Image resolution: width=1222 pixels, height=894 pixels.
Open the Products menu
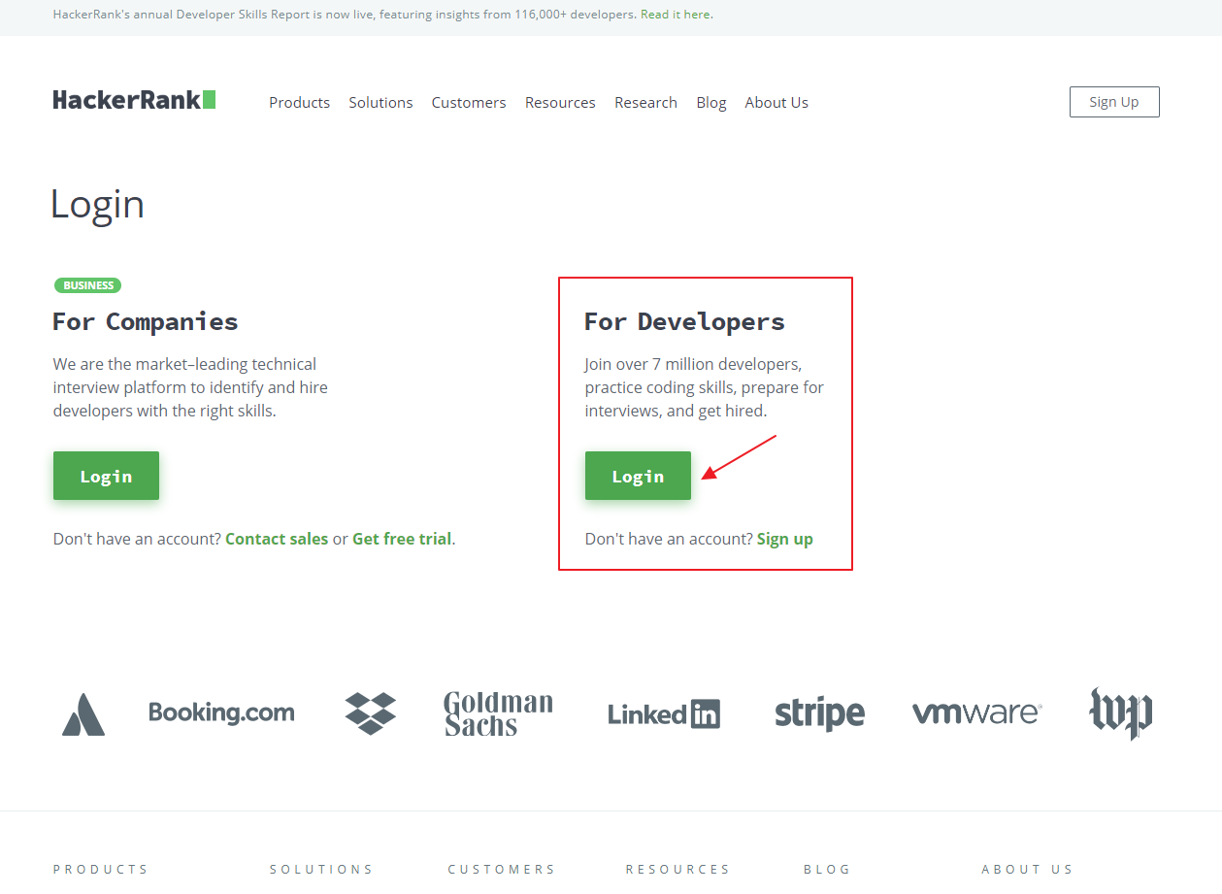tap(299, 102)
